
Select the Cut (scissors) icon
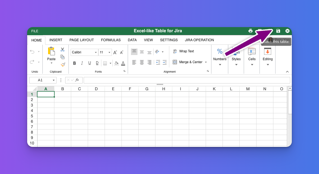click(x=62, y=50)
